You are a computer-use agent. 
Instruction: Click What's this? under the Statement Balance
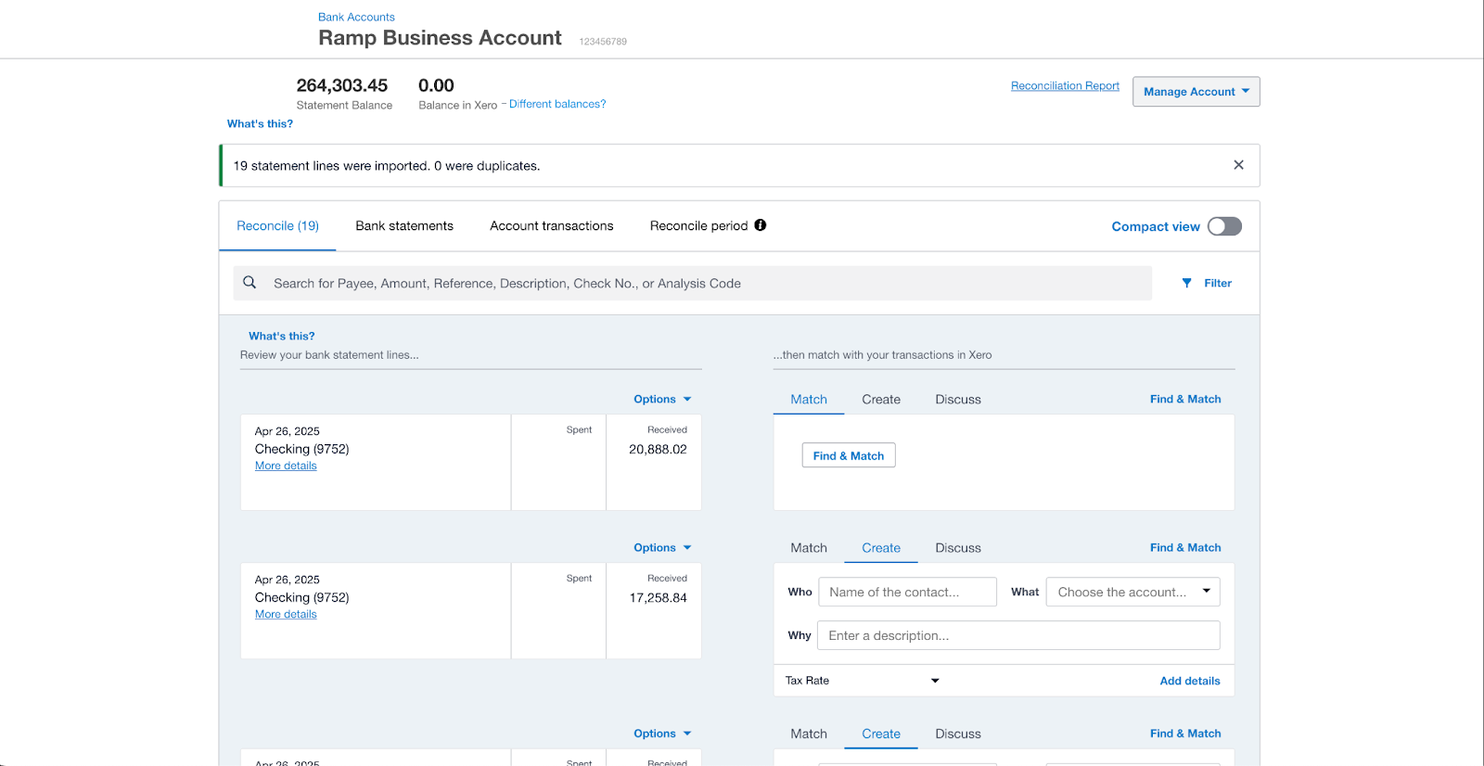pos(260,123)
